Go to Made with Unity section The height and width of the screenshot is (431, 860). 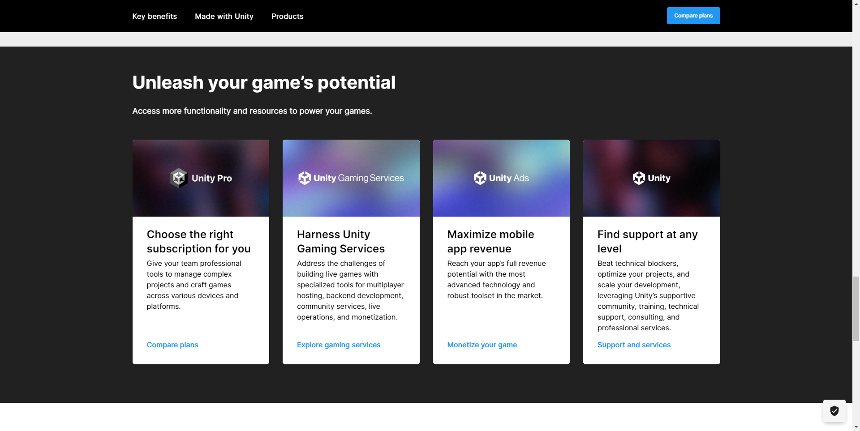[x=224, y=16]
